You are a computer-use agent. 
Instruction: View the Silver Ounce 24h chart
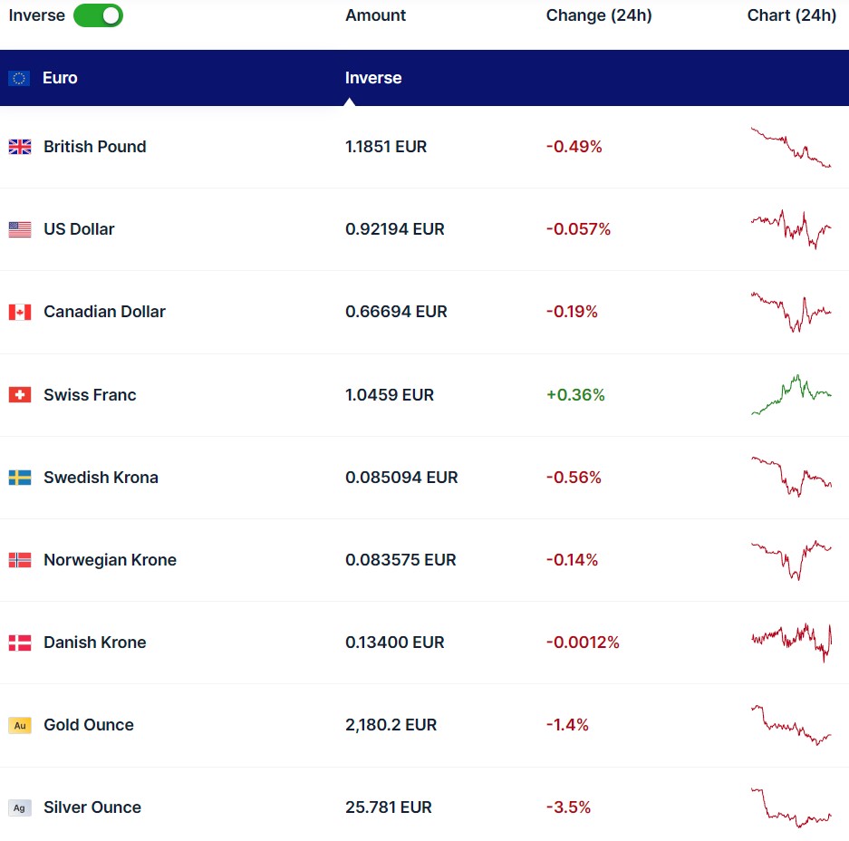pyautogui.click(x=790, y=807)
